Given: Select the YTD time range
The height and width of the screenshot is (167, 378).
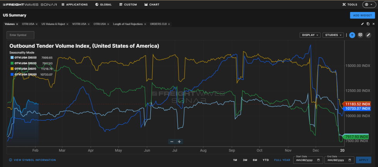Looking at the screenshot, I should [x=266, y=160].
